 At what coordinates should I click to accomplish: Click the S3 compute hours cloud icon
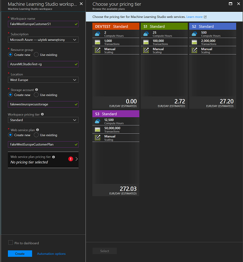click(x=97, y=121)
